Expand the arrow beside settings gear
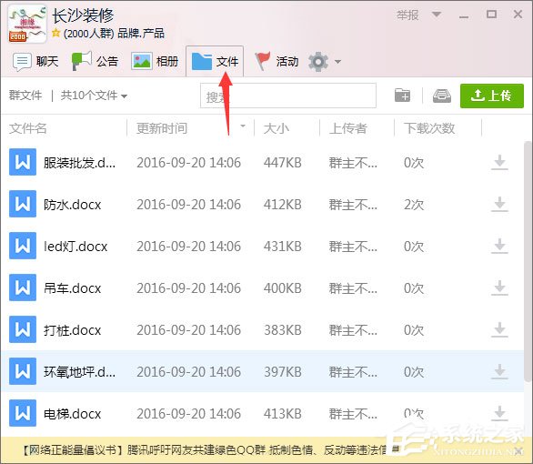The image size is (533, 464). (337, 62)
